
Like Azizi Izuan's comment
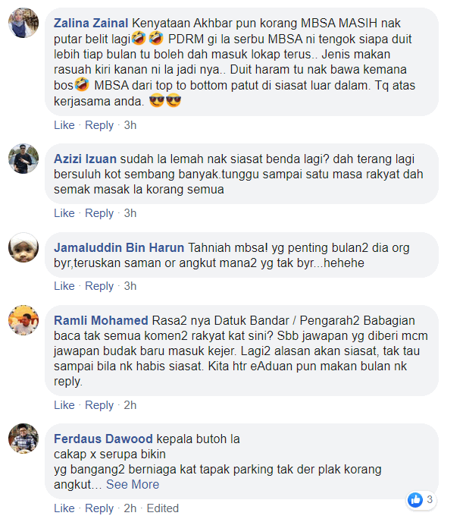[64, 213]
